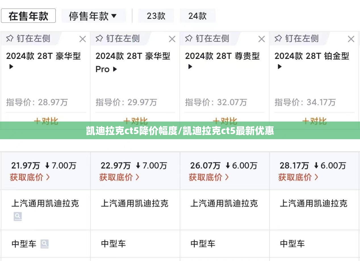This screenshot has width=360, height=261.
Task: Click the 6.00万 discount next to 28.17万
Action: click(330, 165)
